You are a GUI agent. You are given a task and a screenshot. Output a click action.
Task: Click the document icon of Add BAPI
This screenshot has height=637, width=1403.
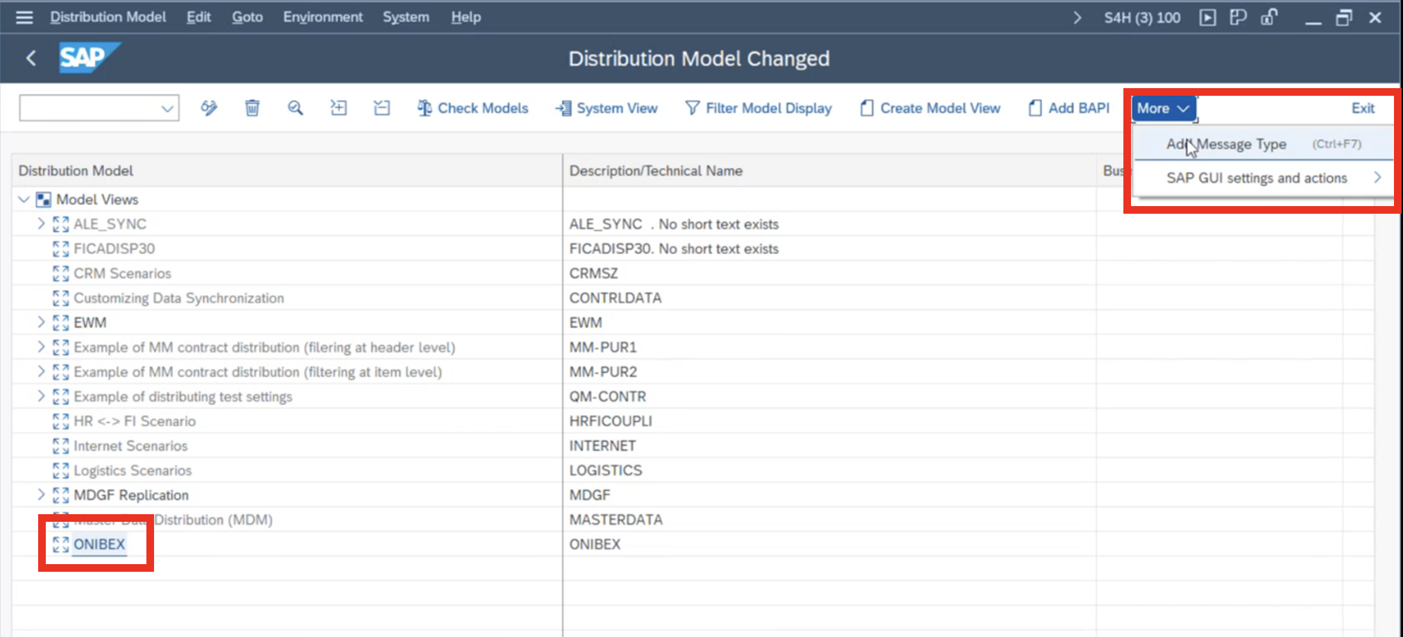coord(1035,108)
